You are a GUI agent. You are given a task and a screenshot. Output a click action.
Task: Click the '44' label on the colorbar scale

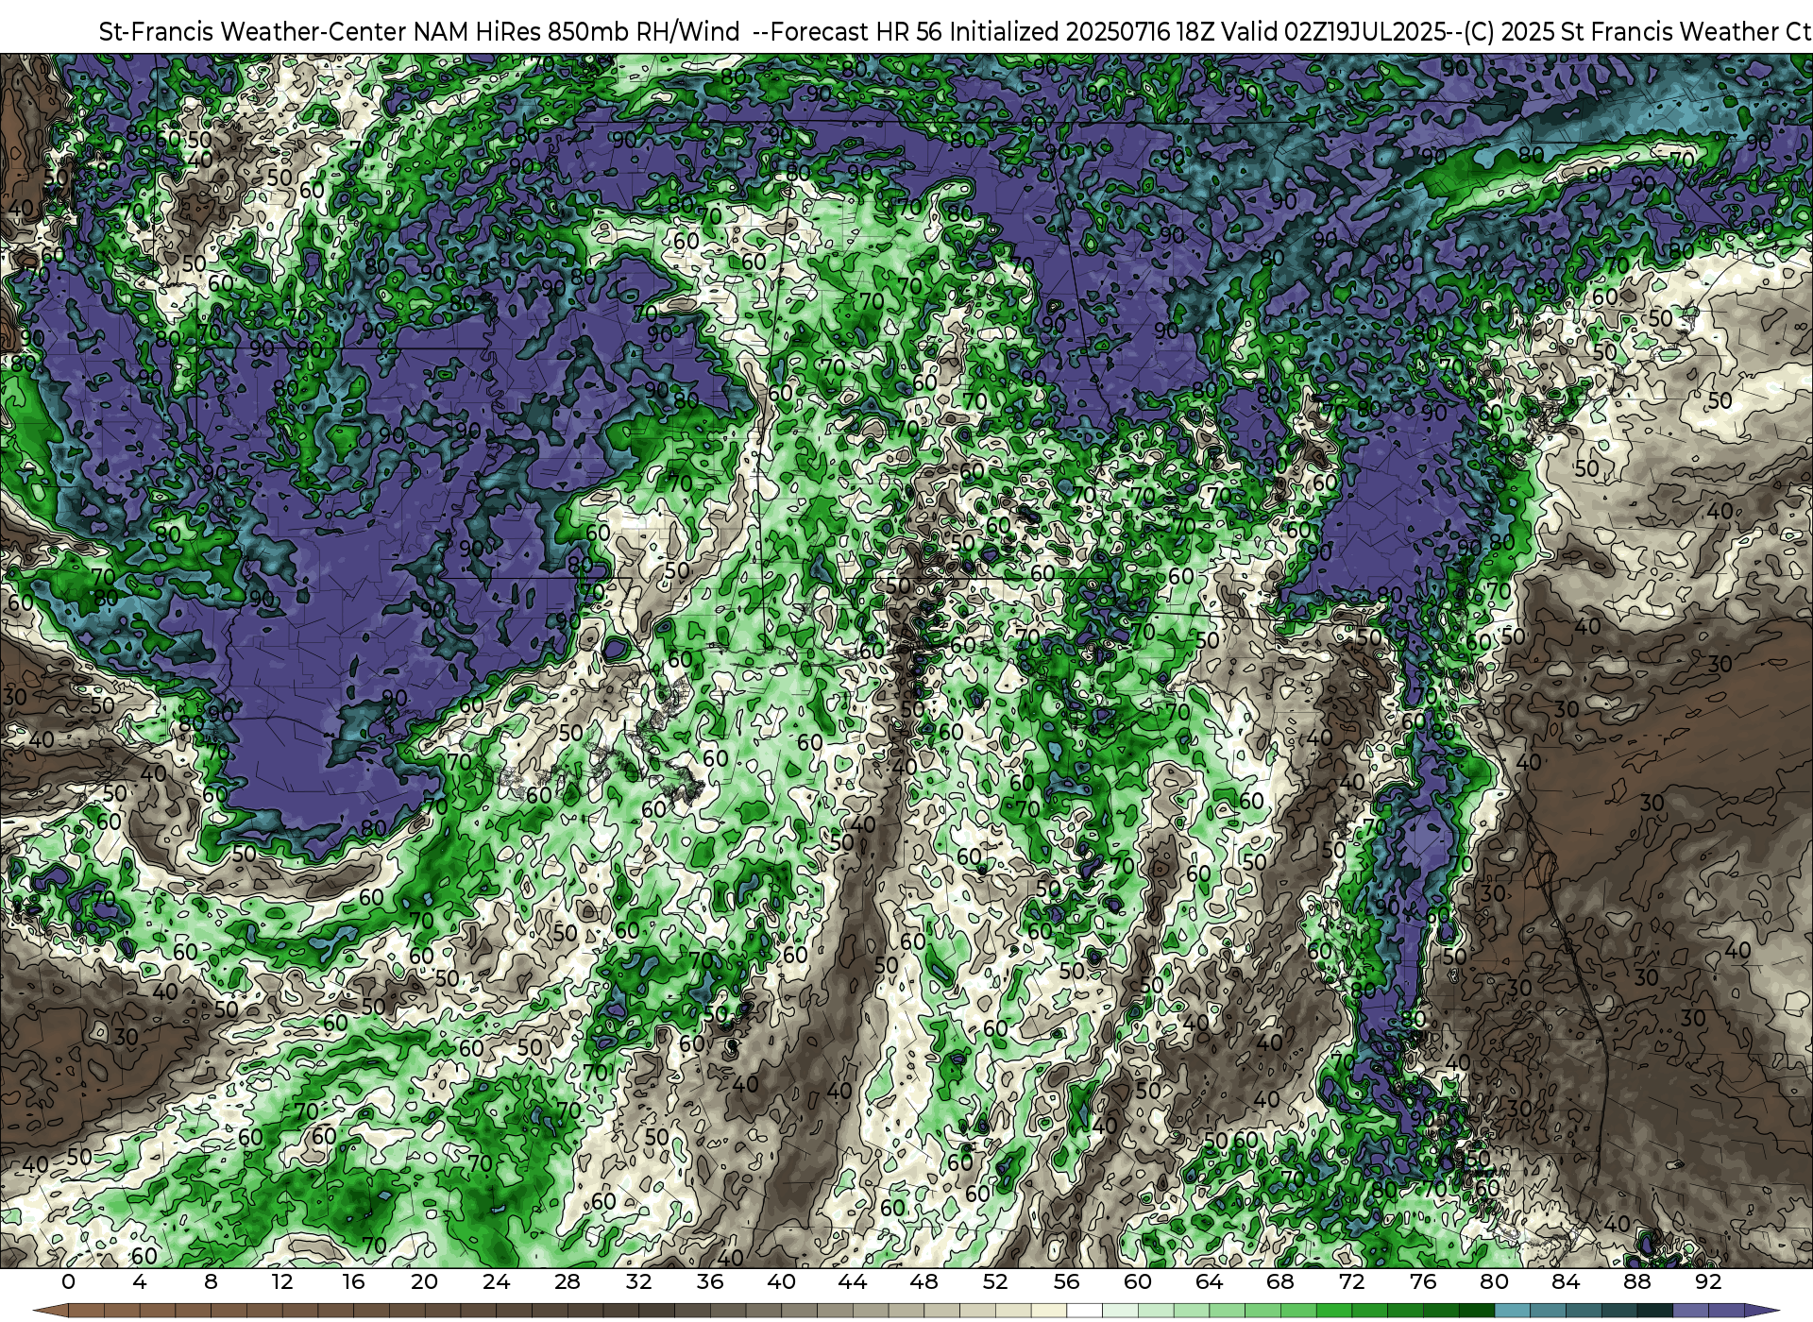point(853,1282)
